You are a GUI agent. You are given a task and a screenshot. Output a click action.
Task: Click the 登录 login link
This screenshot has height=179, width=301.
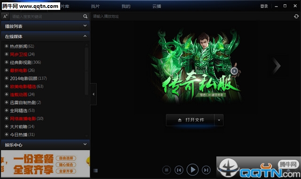point(264,6)
